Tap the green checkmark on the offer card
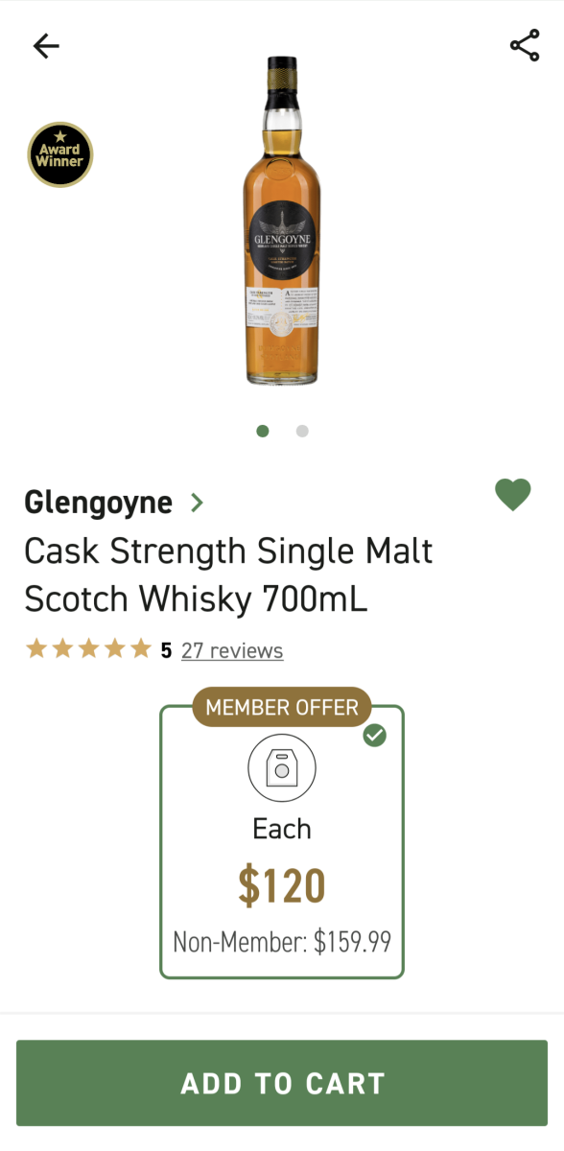Screen dimensions: 564x1151 tap(375, 736)
